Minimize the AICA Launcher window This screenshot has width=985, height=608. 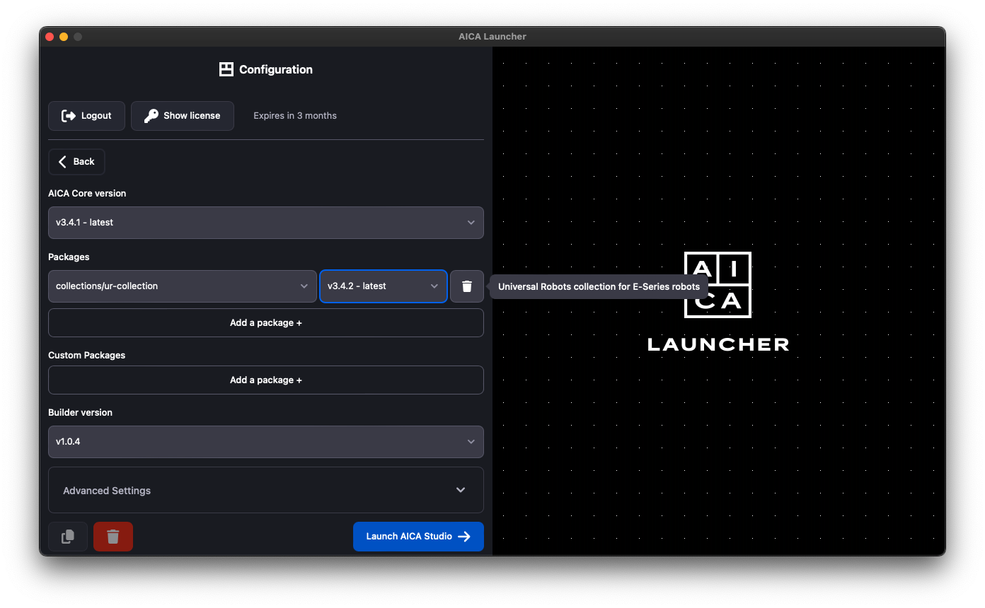(64, 37)
